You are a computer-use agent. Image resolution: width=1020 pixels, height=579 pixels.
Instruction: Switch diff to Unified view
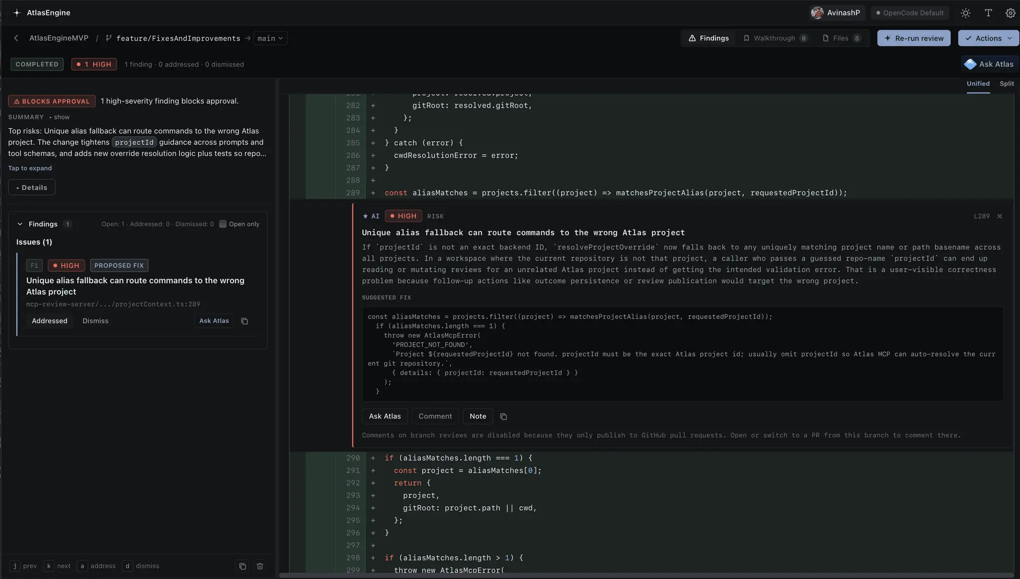pyautogui.click(x=978, y=84)
